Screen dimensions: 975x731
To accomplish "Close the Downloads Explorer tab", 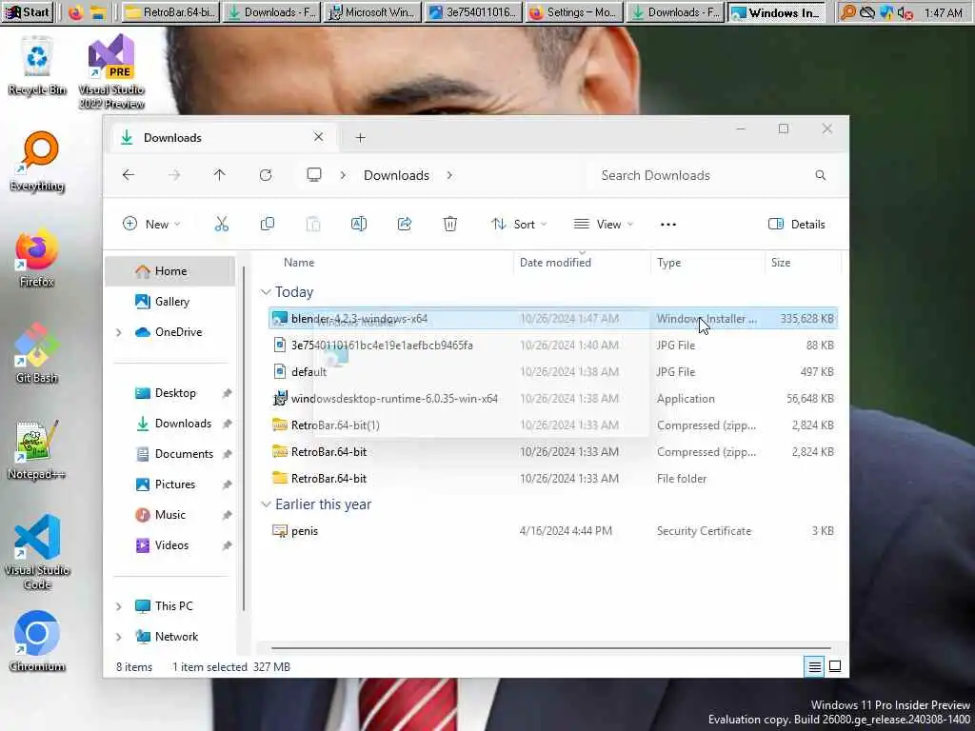I will pos(318,137).
